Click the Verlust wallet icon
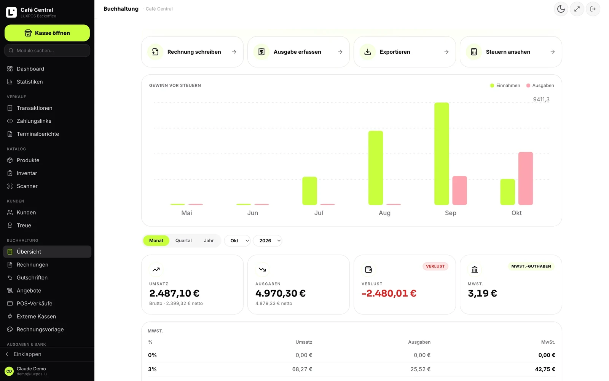Screen dimensions: 609x381 point(368,269)
